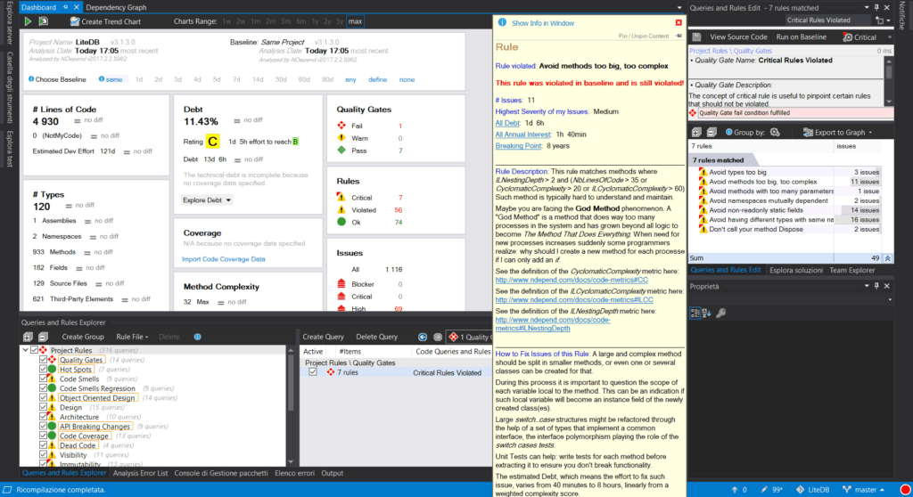
Task: Click the expand all icon in Queries Explorer
Action: 28,337
